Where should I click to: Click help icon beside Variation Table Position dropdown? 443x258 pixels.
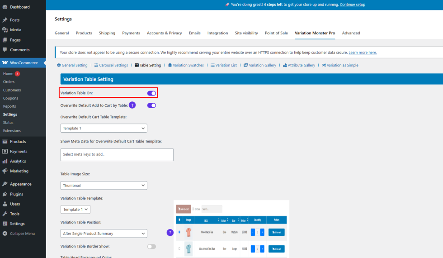pos(170,233)
